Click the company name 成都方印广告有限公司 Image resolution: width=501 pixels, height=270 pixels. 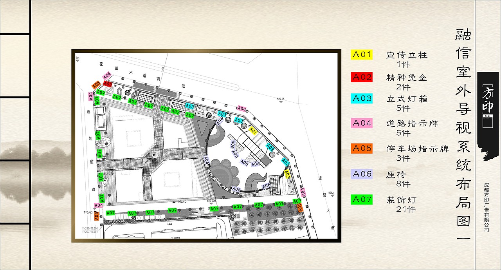(487, 207)
